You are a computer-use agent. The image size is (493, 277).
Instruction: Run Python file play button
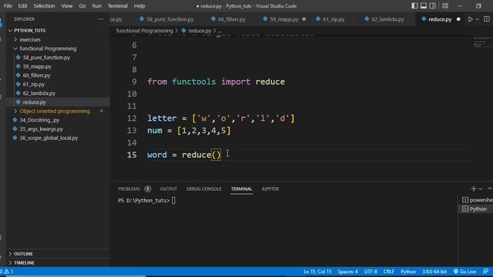pos(470,19)
